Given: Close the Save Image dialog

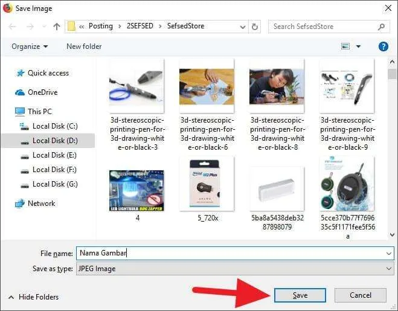Looking at the screenshot, I should click(388, 8).
